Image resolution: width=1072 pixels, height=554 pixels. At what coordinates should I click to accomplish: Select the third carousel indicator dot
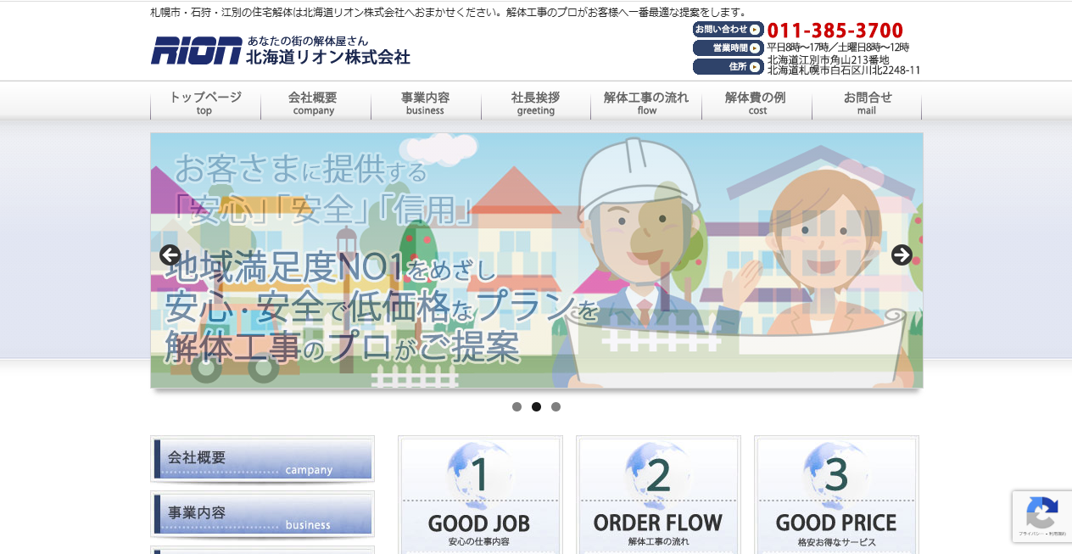[x=556, y=406]
